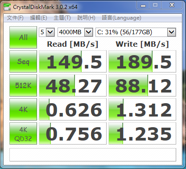This screenshot has width=186, height=169.
Task: Select the 4K QD32 write result 1.235
Action: 142,133
